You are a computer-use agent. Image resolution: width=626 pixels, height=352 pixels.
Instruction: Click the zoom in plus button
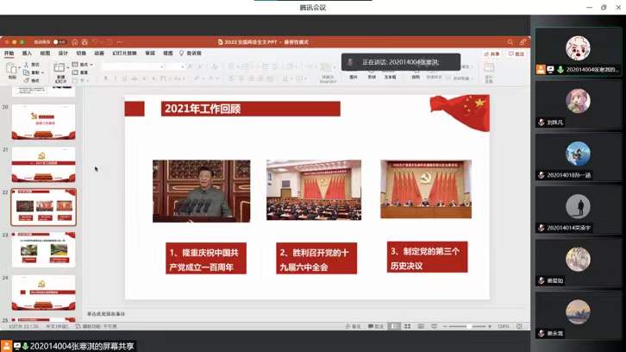coord(490,326)
